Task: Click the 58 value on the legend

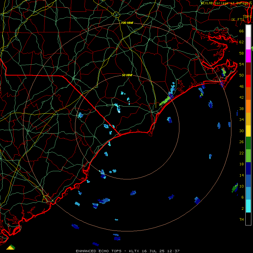Action: pyautogui.click(x=241, y=53)
